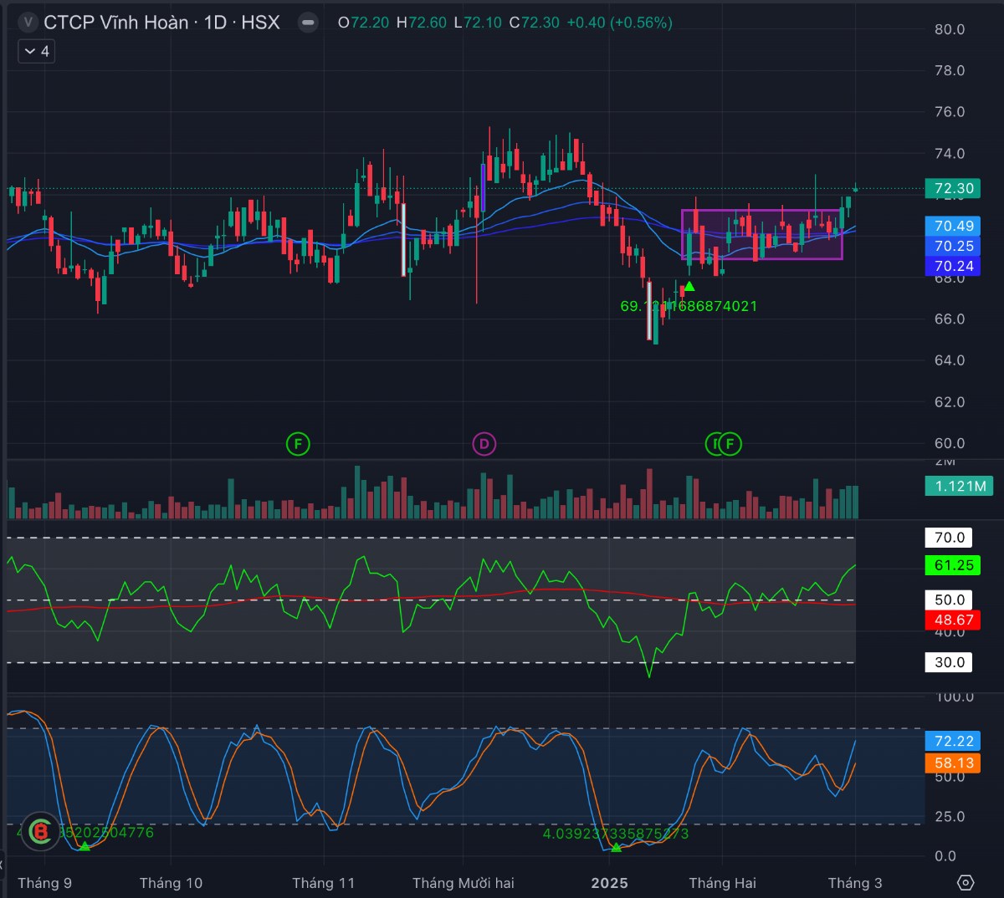The height and width of the screenshot is (898, 1004).
Task: Click the 2025 label on time axis
Action: point(609,883)
